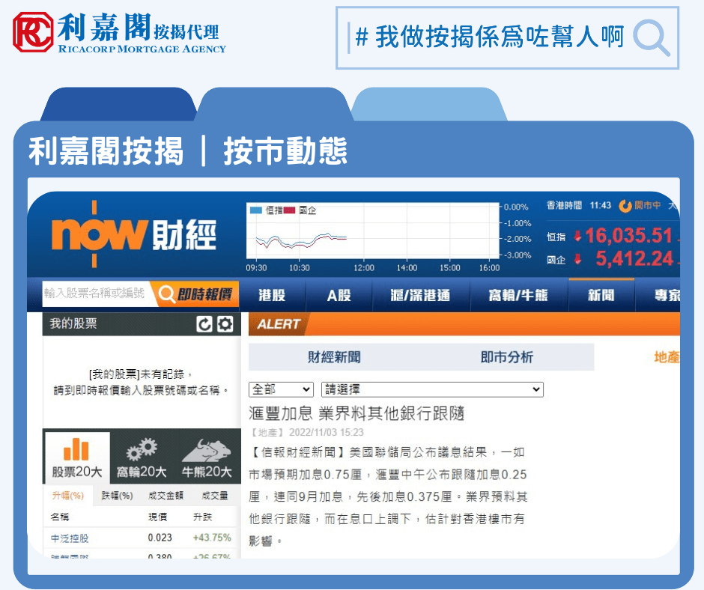The width and height of the screenshot is (704, 590).
Task: Select the 牛熊20大 bull and bear icon
Action: click(207, 450)
